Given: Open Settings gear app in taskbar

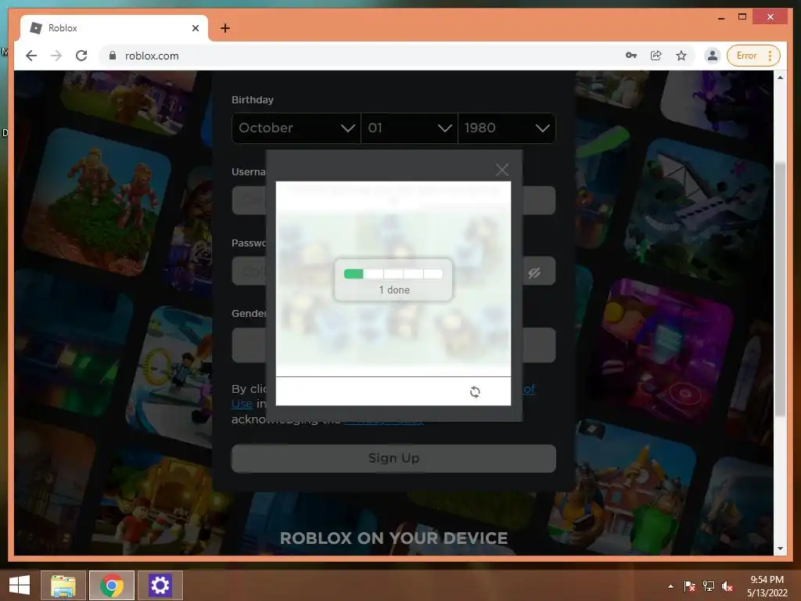Looking at the screenshot, I should point(160,585).
